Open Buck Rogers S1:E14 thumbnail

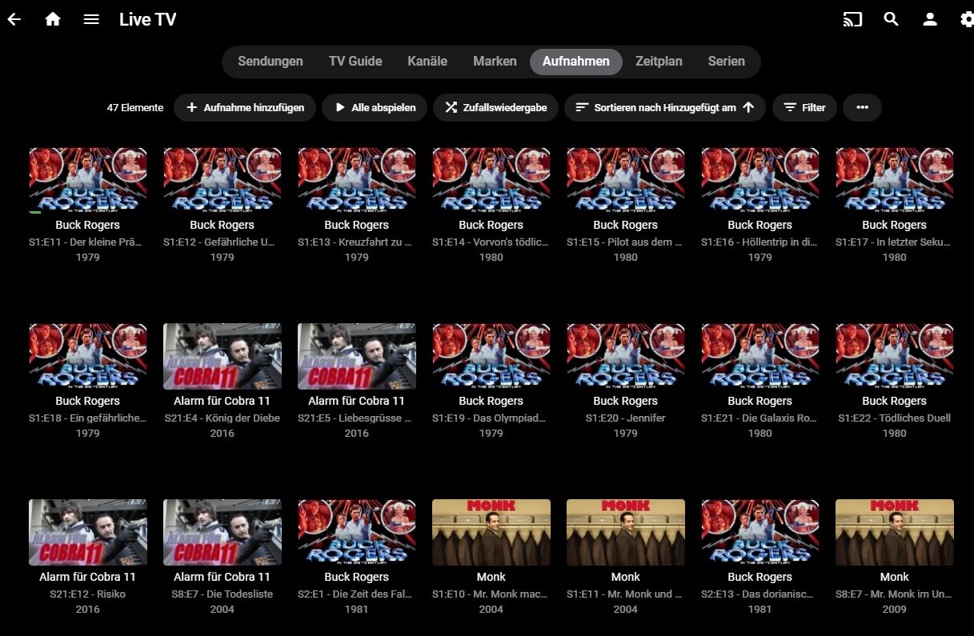point(491,181)
